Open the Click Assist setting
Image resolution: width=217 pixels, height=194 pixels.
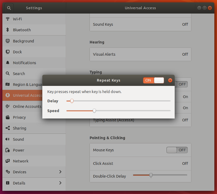[x=140, y=163]
